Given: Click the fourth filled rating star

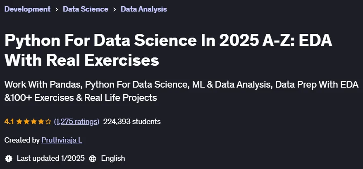Looking at the screenshot, I should (x=41, y=121).
